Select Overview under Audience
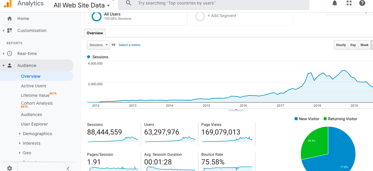 click(31, 76)
